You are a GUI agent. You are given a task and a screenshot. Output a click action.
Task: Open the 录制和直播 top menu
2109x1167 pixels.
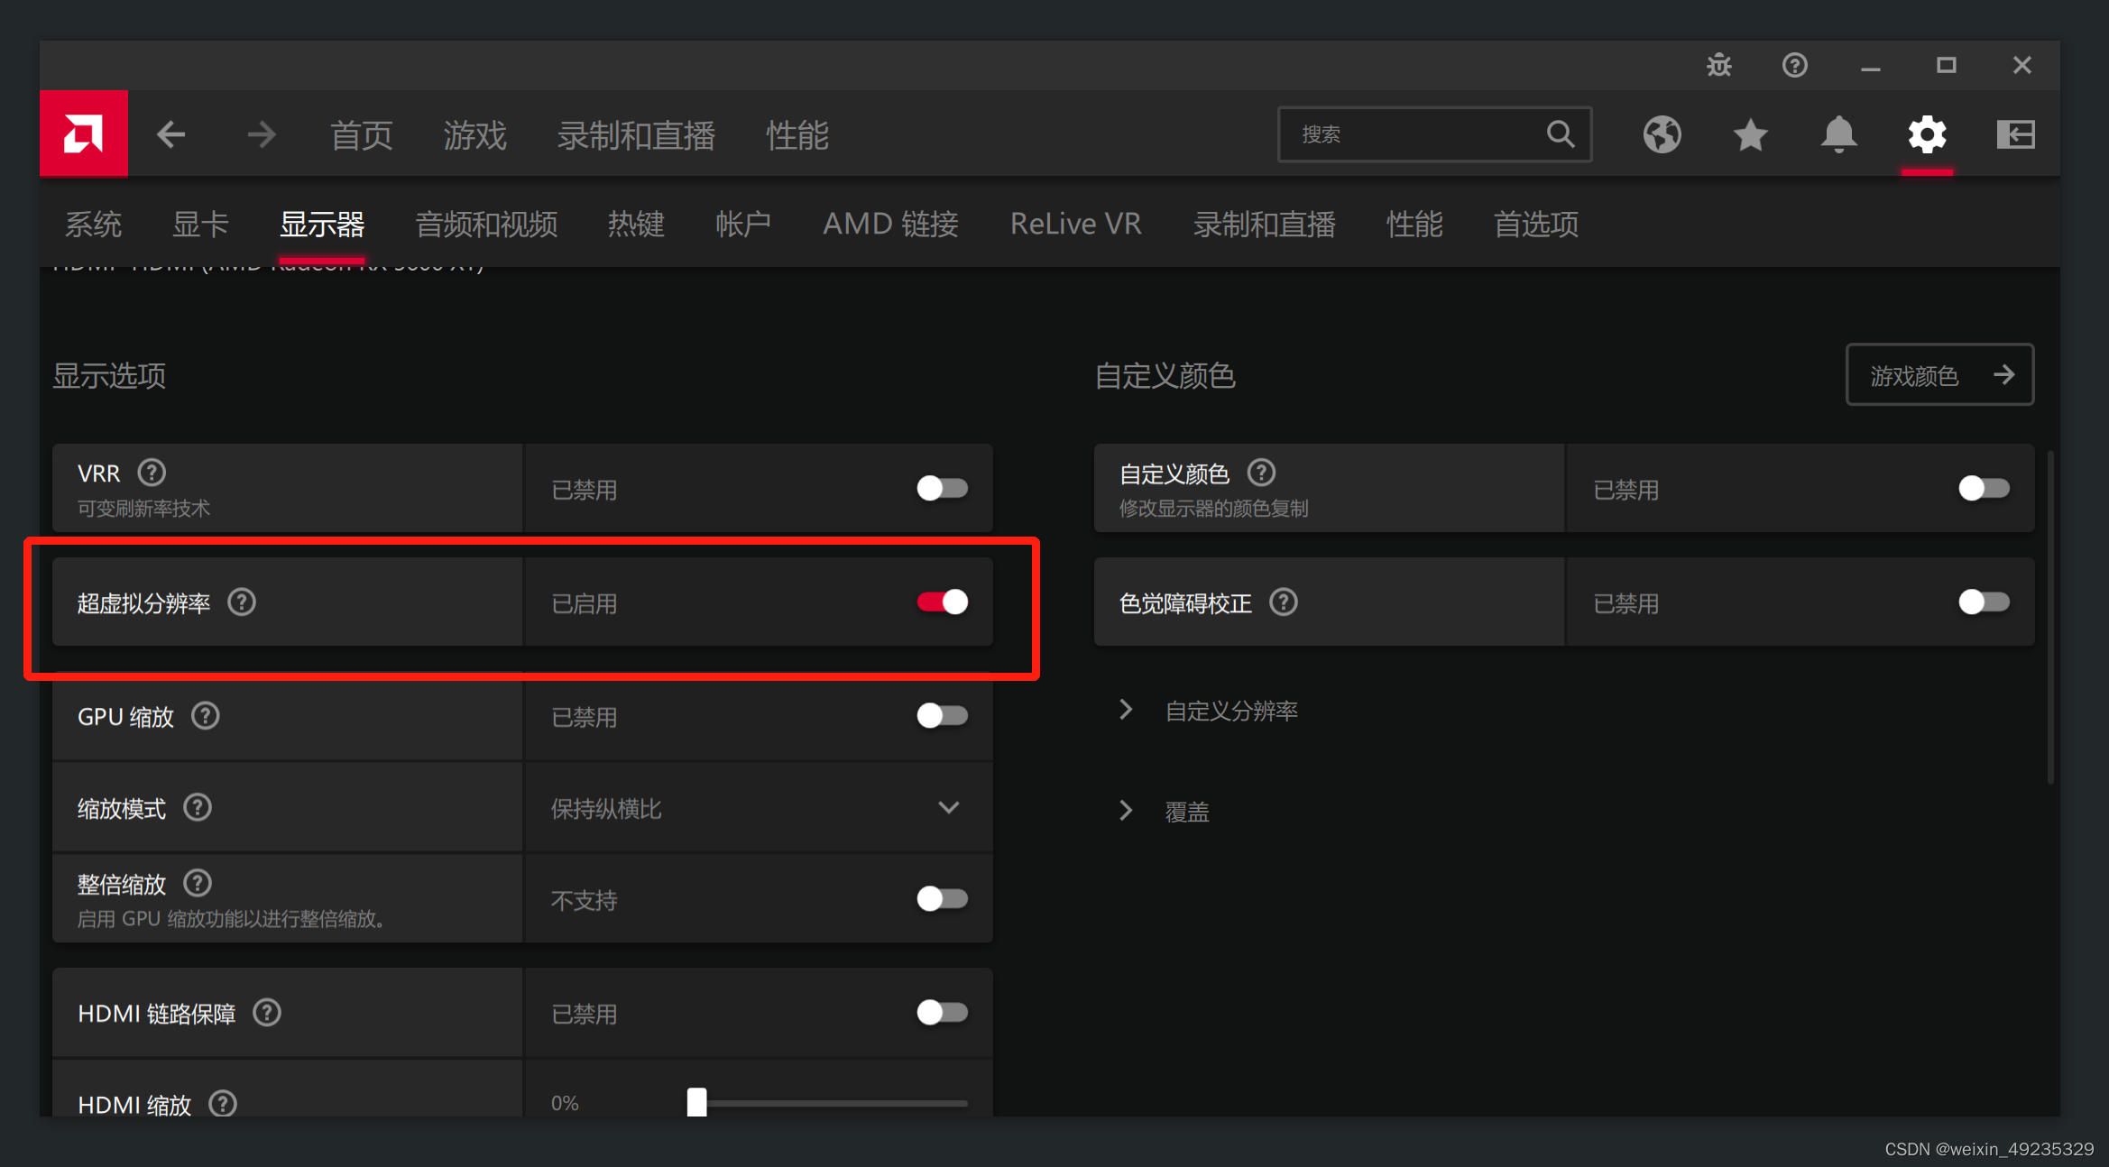click(x=636, y=135)
